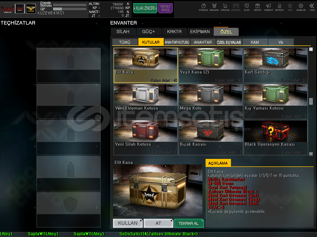Open the HEDİYE gift icon
The height and width of the screenshot is (237, 317).
[x=258, y=7]
